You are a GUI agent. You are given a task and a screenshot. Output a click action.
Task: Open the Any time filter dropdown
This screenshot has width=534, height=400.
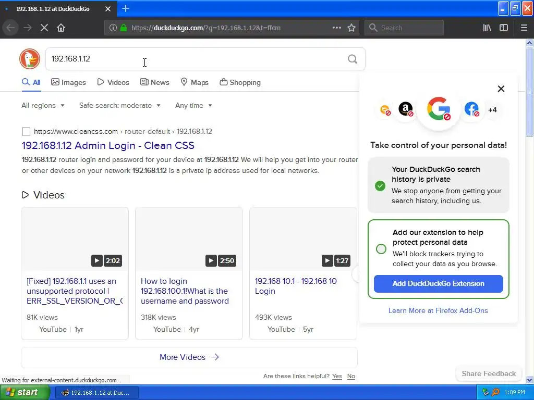click(193, 105)
